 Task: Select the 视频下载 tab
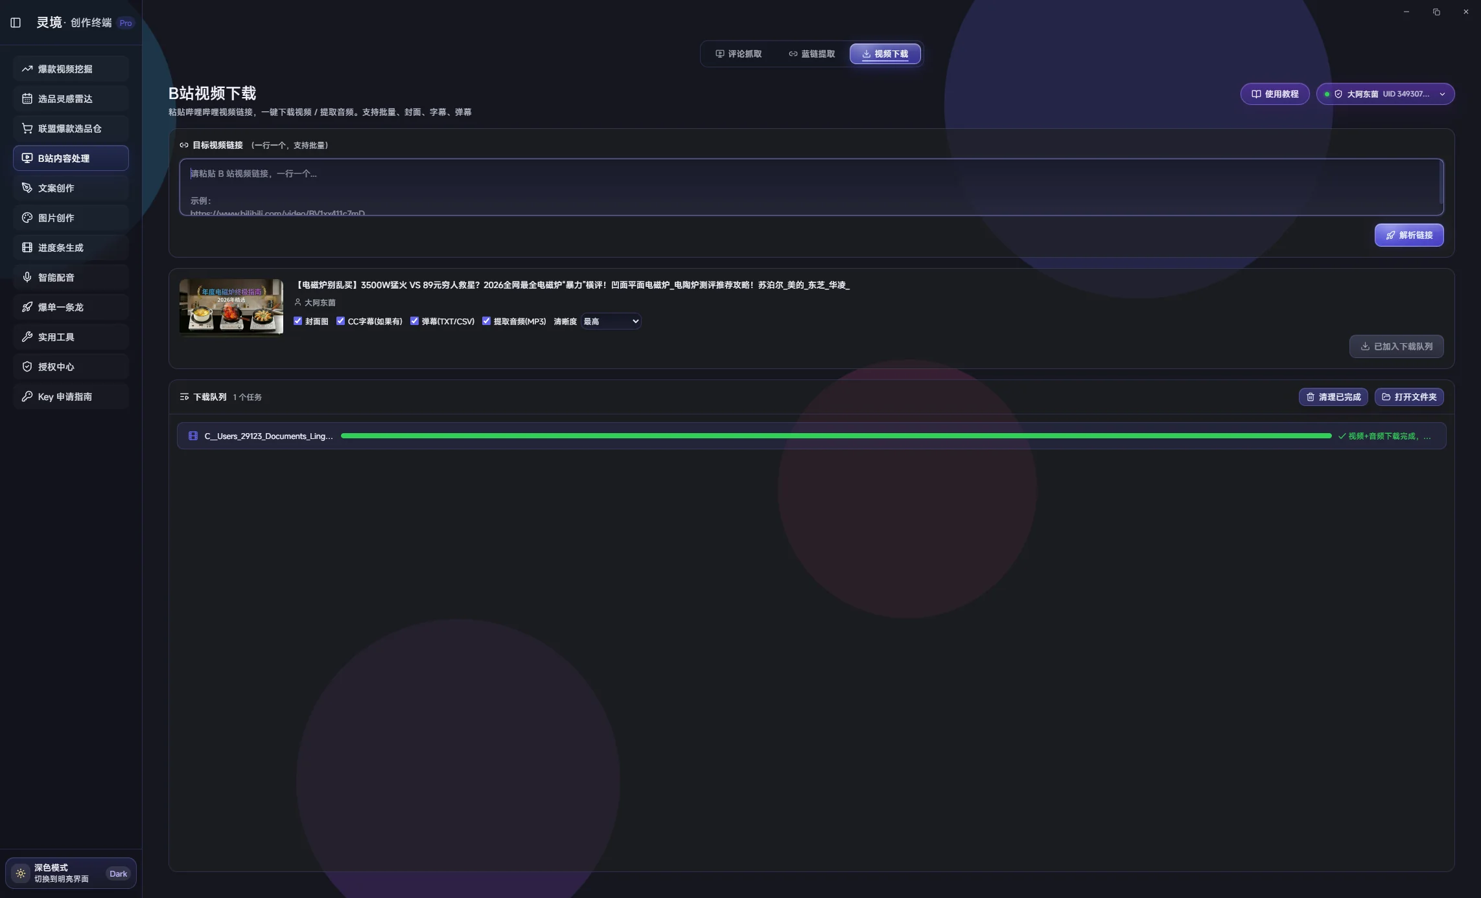click(x=885, y=54)
